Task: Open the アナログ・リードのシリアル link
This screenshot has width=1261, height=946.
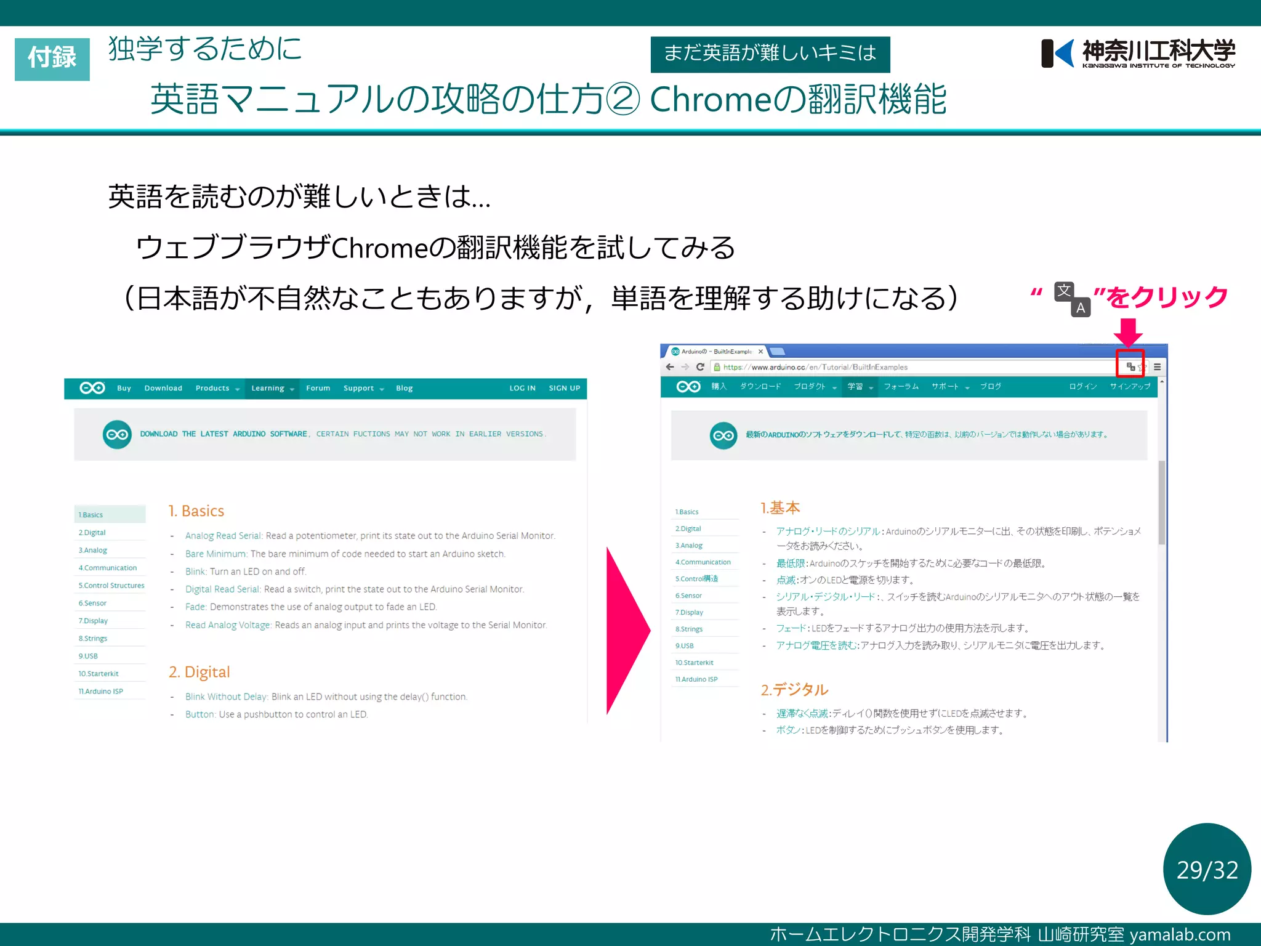Action: pos(828,531)
